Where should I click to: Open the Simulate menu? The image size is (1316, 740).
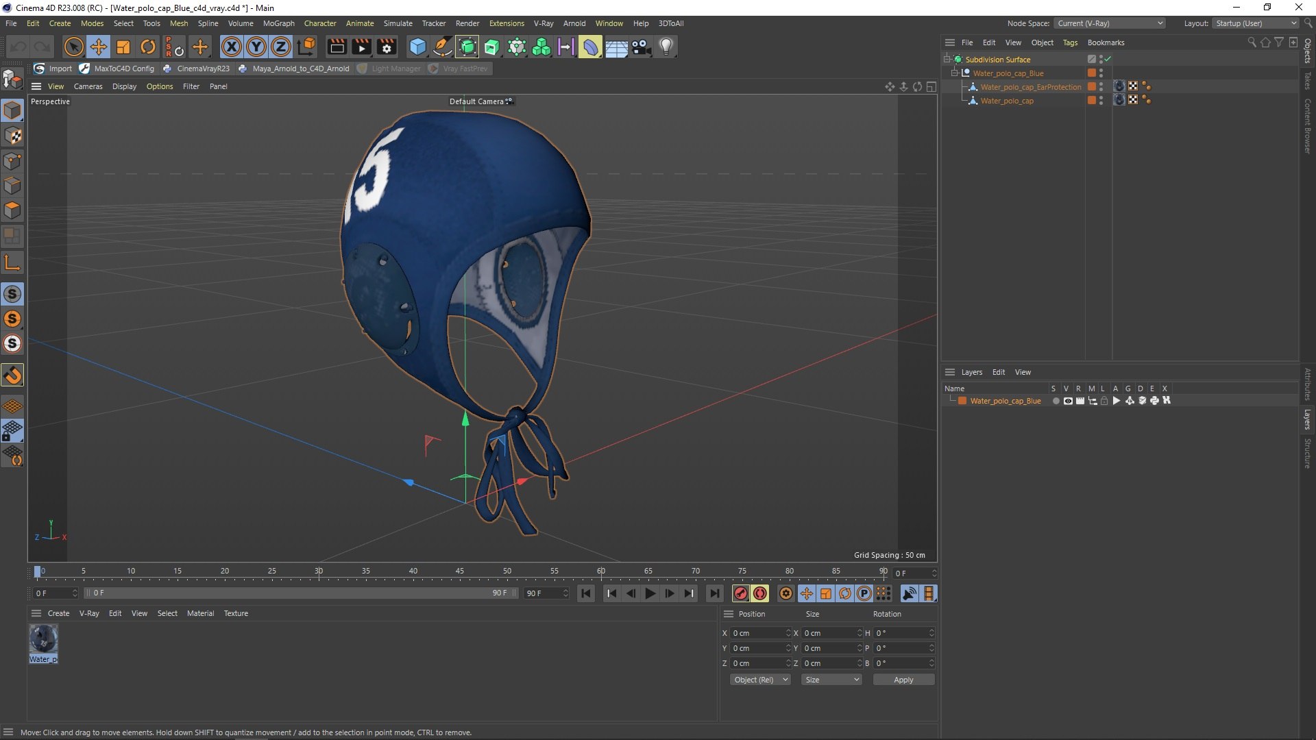(398, 23)
